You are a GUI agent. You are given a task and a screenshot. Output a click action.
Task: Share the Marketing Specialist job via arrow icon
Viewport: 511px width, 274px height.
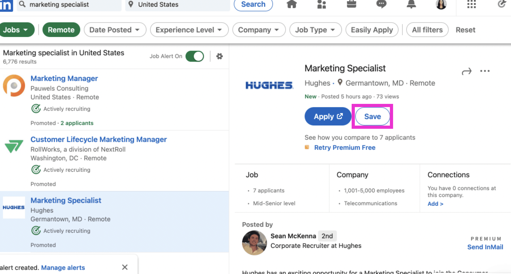point(467,71)
